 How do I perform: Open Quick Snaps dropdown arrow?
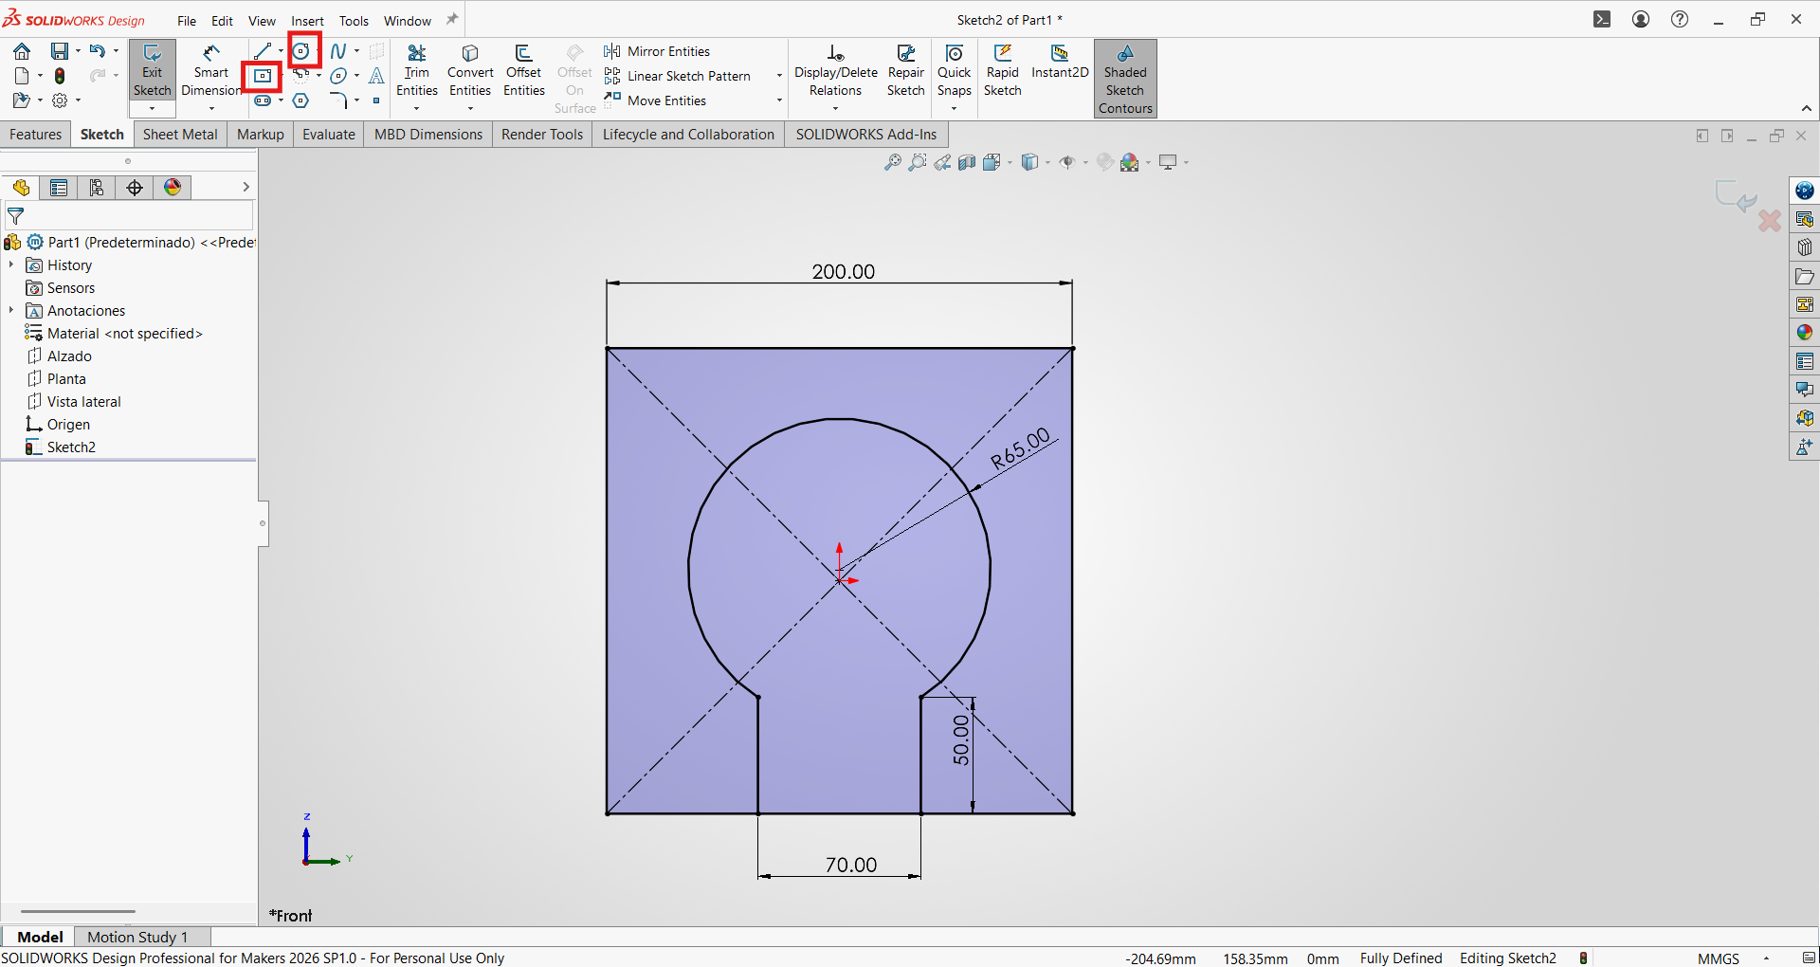click(955, 108)
